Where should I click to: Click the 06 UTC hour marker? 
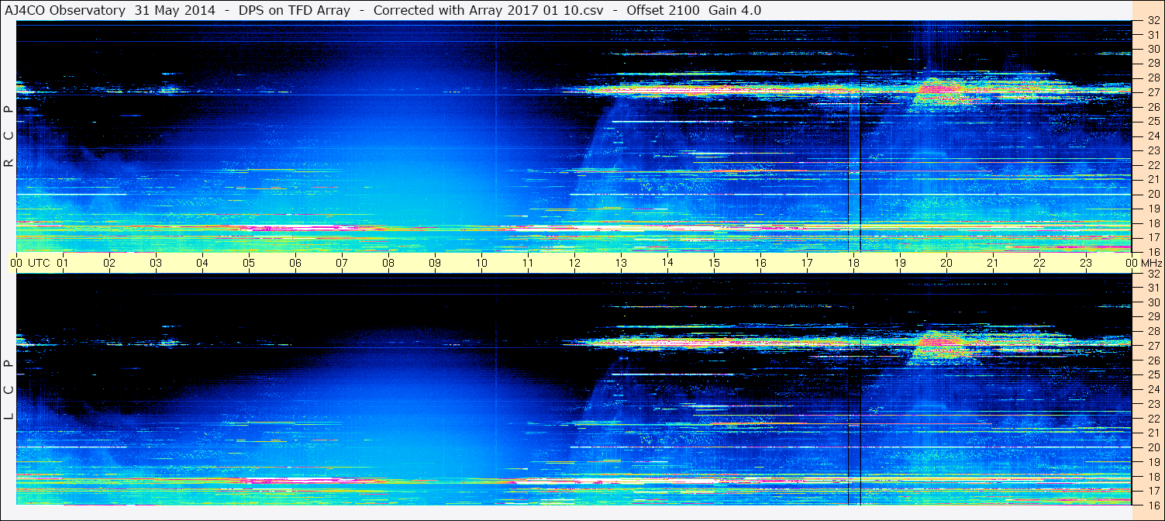(x=295, y=263)
